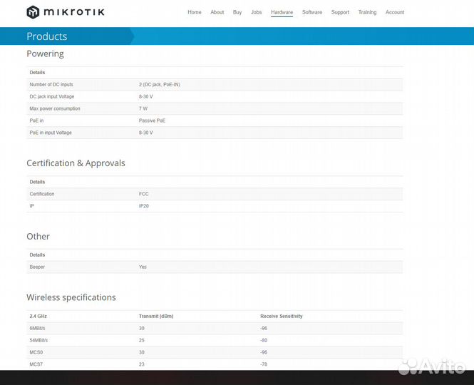Viewport: 474px width, 385px height.
Task: Click the 'IP' row label
Action: coord(32,206)
